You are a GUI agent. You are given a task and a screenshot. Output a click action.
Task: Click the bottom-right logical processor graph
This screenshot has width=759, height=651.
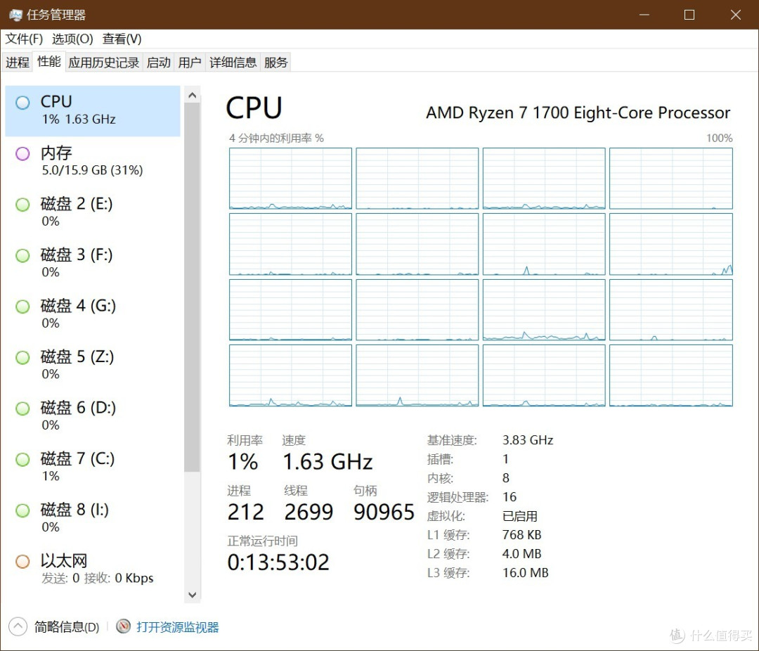click(671, 375)
